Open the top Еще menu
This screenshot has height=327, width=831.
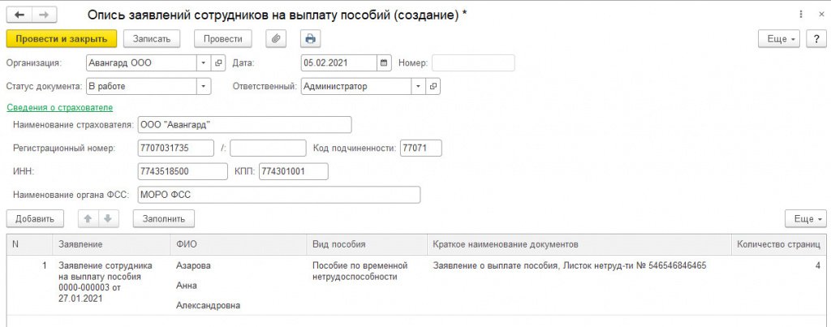[x=778, y=39]
